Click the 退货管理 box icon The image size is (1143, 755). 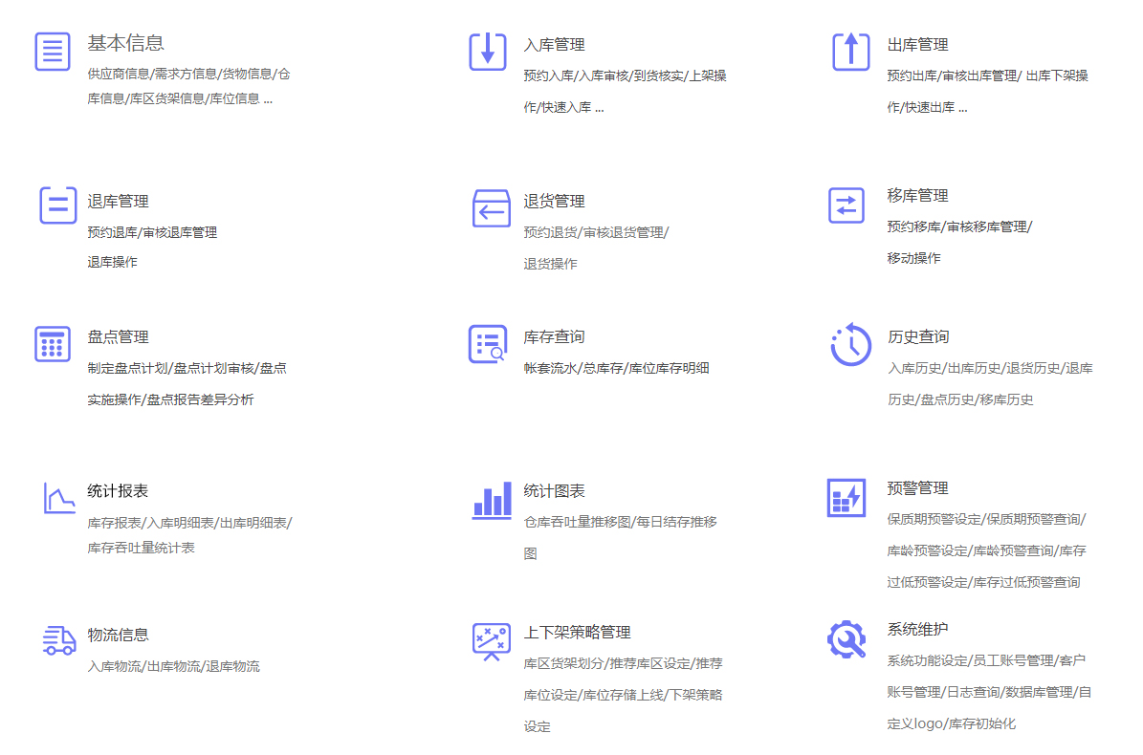coord(492,207)
